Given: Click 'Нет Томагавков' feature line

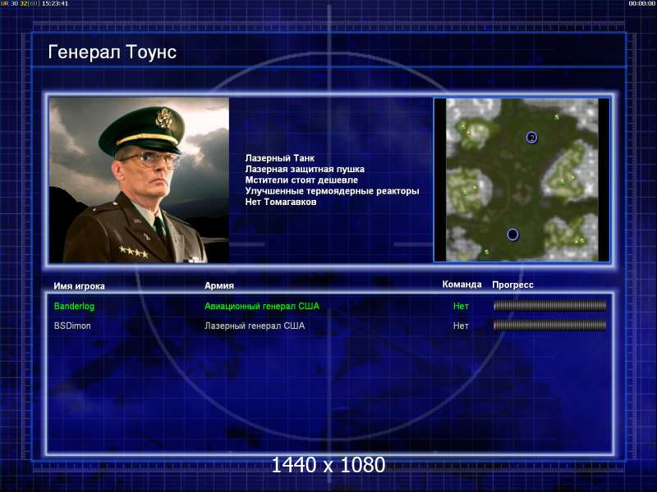Looking at the screenshot, I should pyautogui.click(x=281, y=202).
